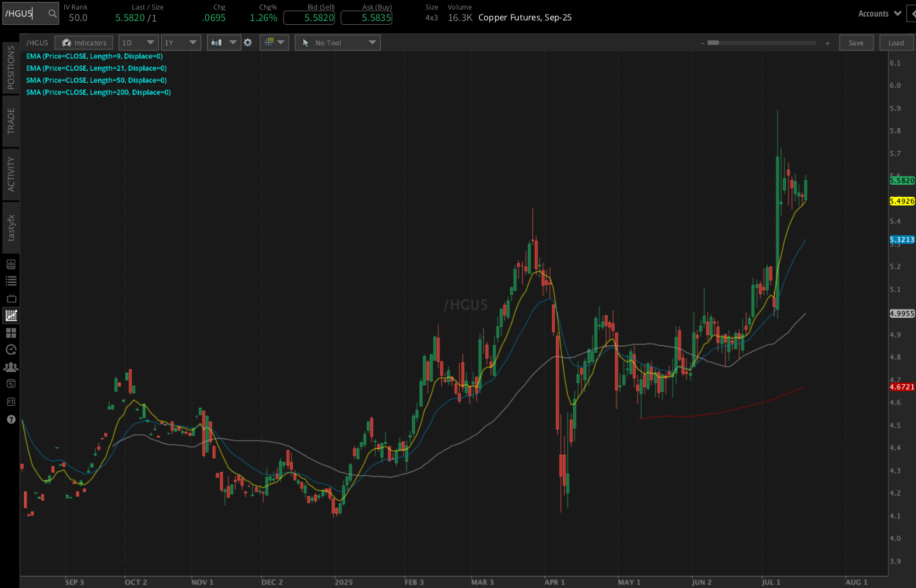Open the history clock icon in sidebar
Screen dimensions: 916x588
pyautogui.click(x=10, y=350)
